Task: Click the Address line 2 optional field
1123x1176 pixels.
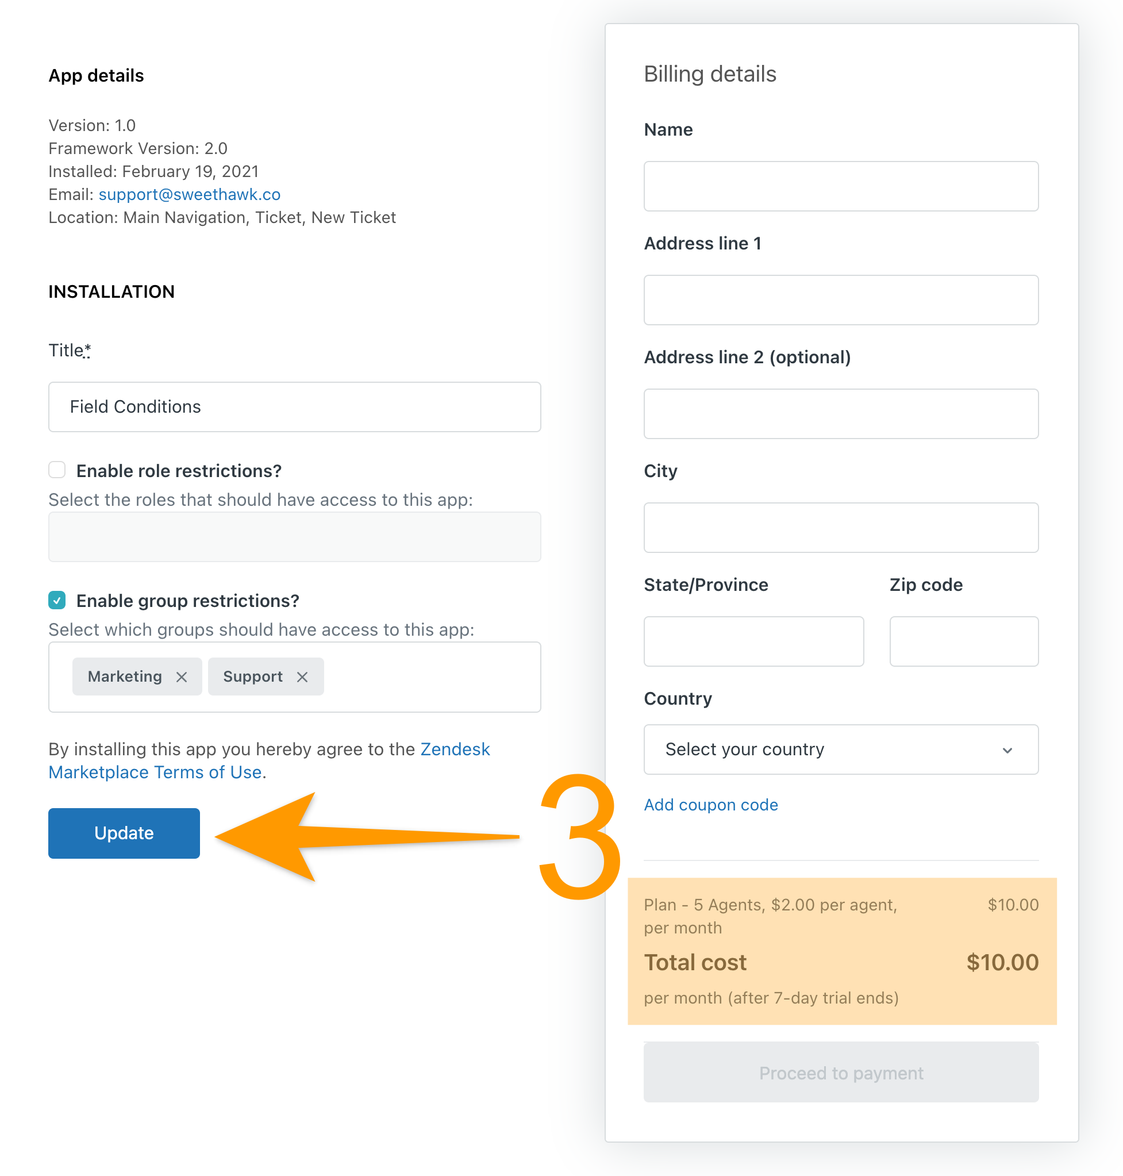Action: [840, 414]
